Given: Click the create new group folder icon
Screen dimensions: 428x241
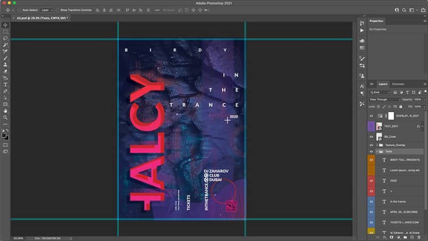Looking at the screenshot, I should [405, 237].
